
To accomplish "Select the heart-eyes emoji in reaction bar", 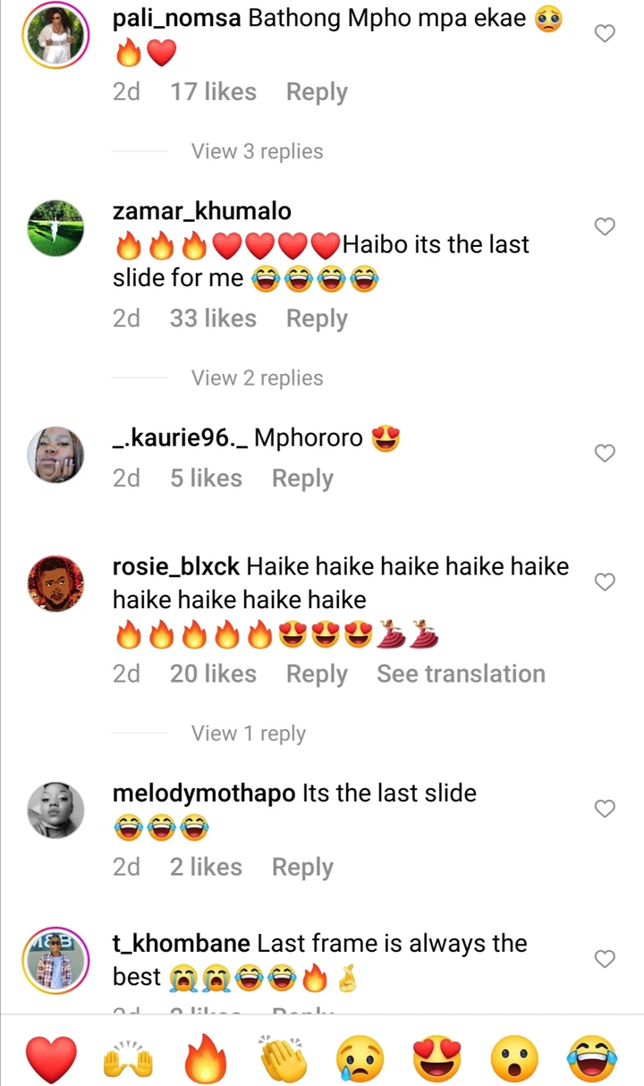I will [x=437, y=1059].
